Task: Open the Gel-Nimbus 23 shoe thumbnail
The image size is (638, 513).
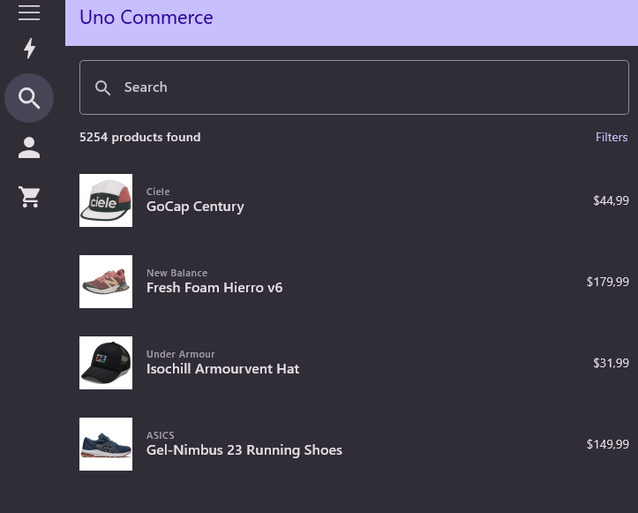Action: (x=106, y=444)
